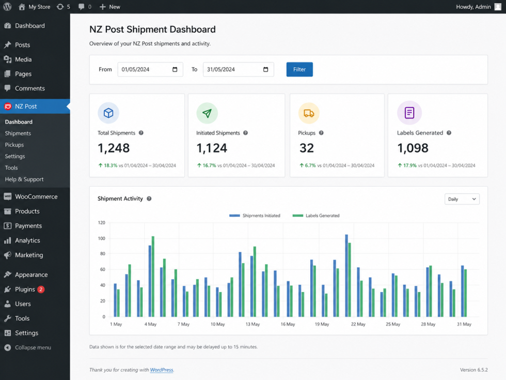Click the Pickups truck icon

[x=309, y=113]
